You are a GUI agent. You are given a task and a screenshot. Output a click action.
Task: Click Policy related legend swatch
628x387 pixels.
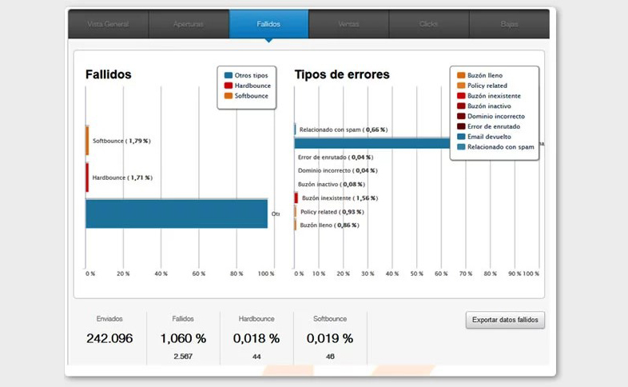click(461, 86)
